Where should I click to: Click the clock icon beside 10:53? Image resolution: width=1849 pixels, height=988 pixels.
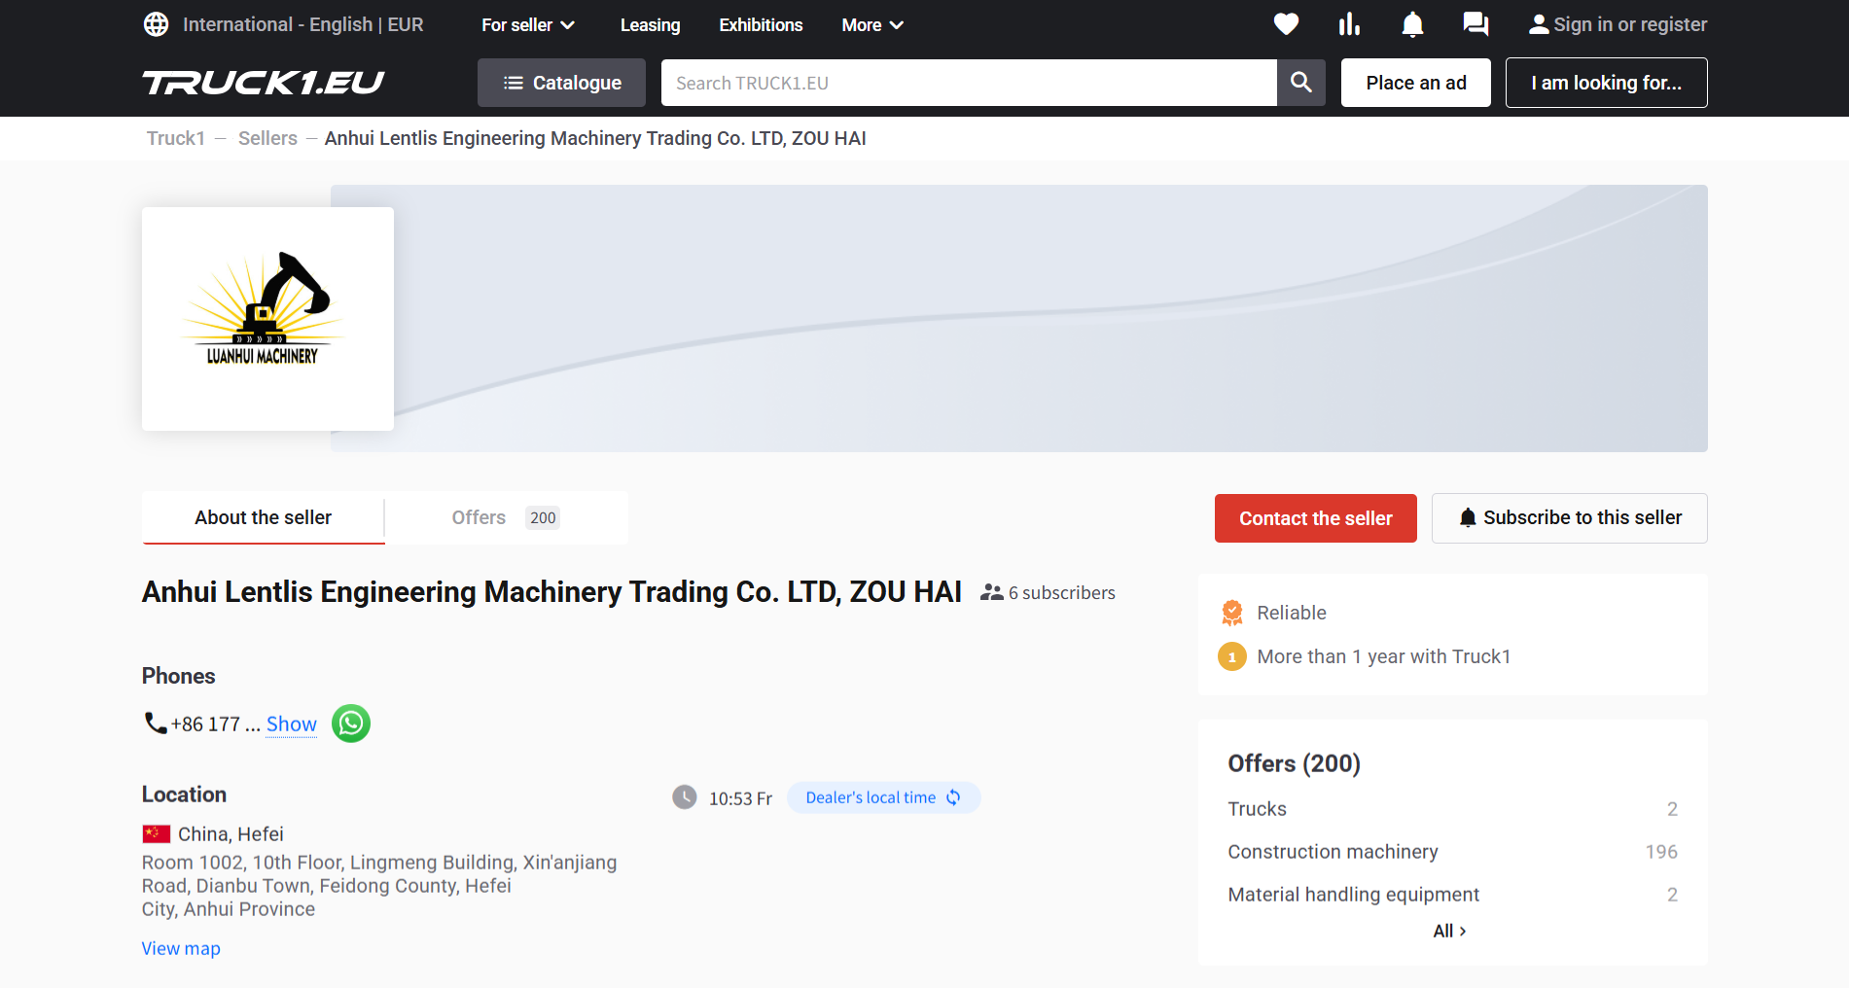685,797
